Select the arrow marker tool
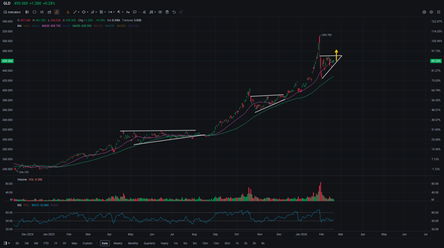 119,12
